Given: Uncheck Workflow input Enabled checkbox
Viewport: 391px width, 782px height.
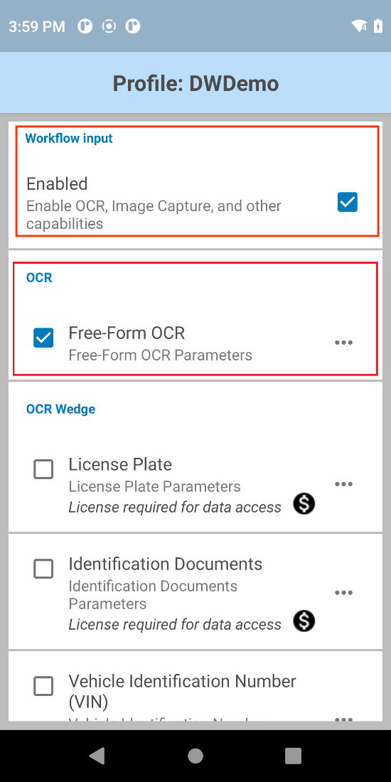Looking at the screenshot, I should 348,202.
